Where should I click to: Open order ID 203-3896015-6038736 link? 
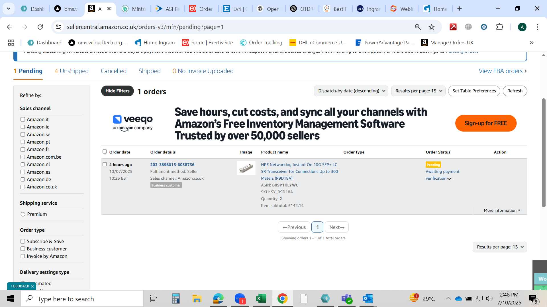click(172, 165)
